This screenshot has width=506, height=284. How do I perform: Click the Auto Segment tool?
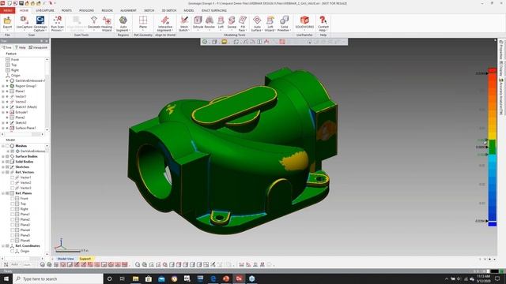[x=123, y=23]
